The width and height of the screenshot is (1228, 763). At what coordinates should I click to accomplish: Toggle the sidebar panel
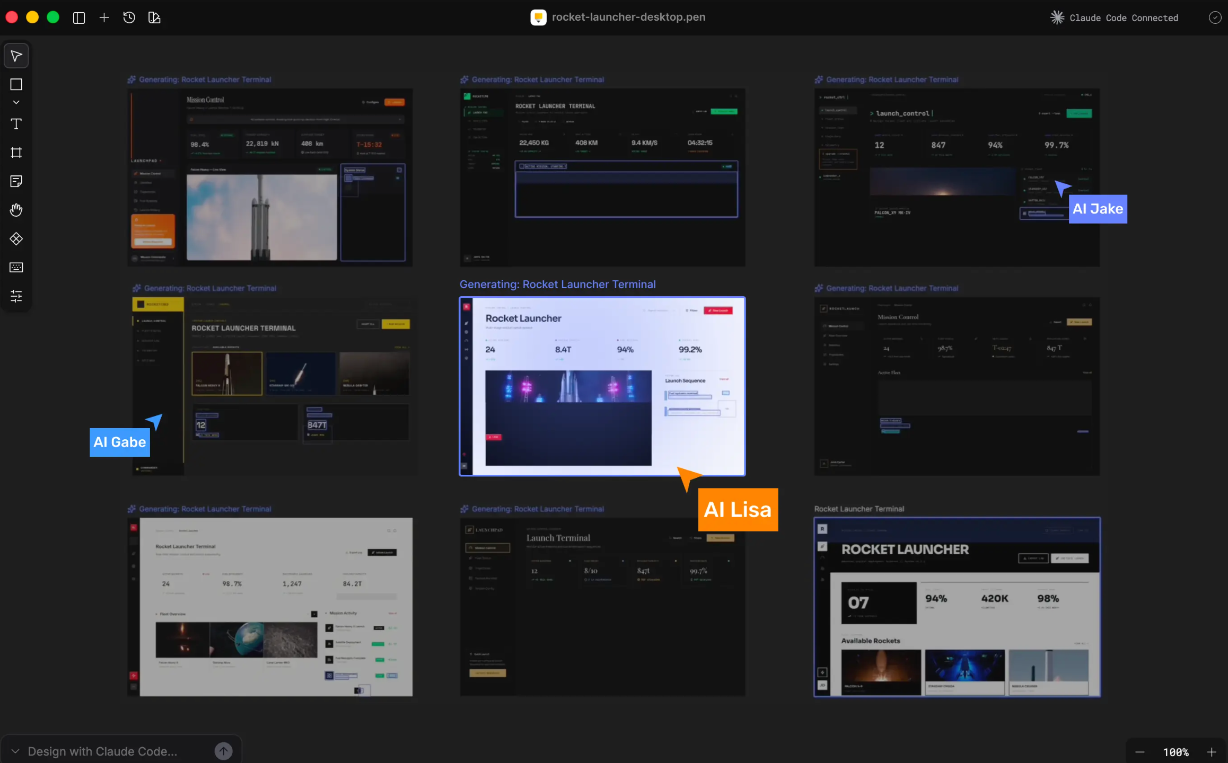click(79, 17)
